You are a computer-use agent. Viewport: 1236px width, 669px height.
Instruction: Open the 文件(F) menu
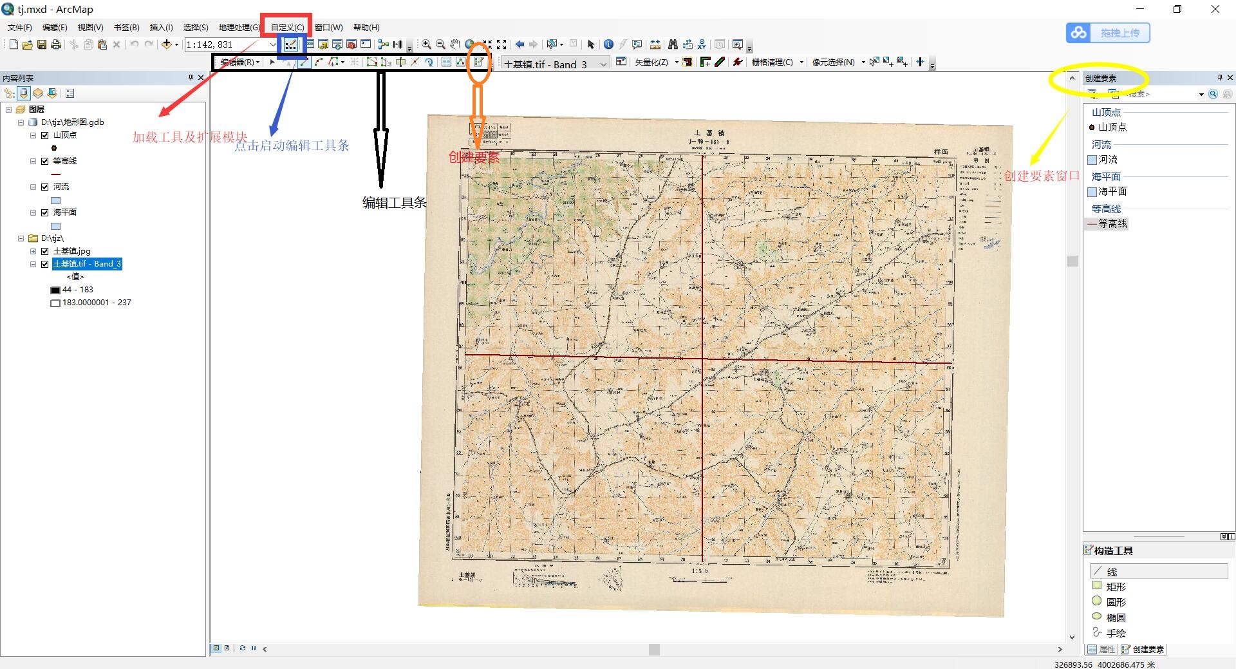[20, 27]
